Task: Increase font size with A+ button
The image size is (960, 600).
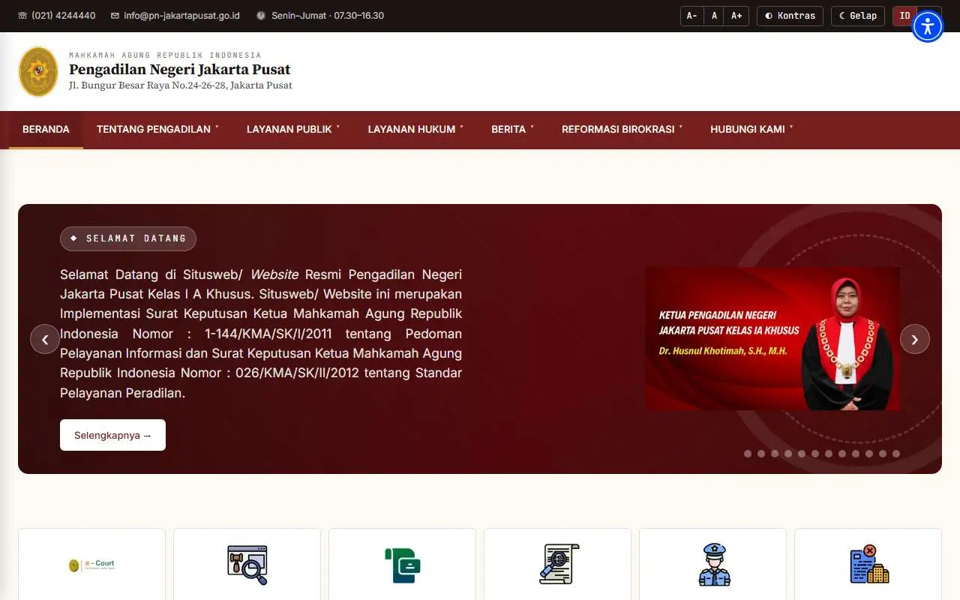Action: point(736,16)
